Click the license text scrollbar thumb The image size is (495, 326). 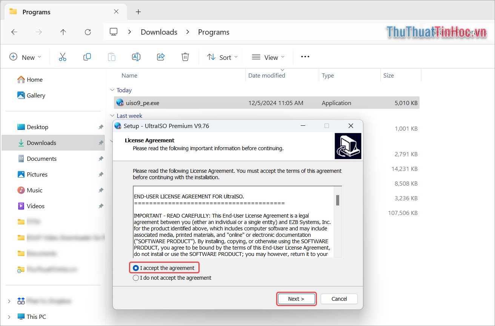(338, 200)
